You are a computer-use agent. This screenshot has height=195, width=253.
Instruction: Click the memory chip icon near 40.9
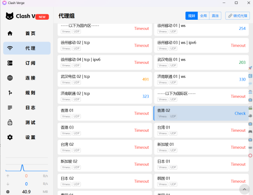8,192
